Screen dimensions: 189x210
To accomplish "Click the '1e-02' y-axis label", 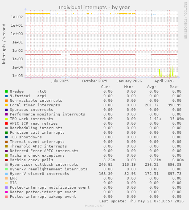I will click(x=17, y=51).
